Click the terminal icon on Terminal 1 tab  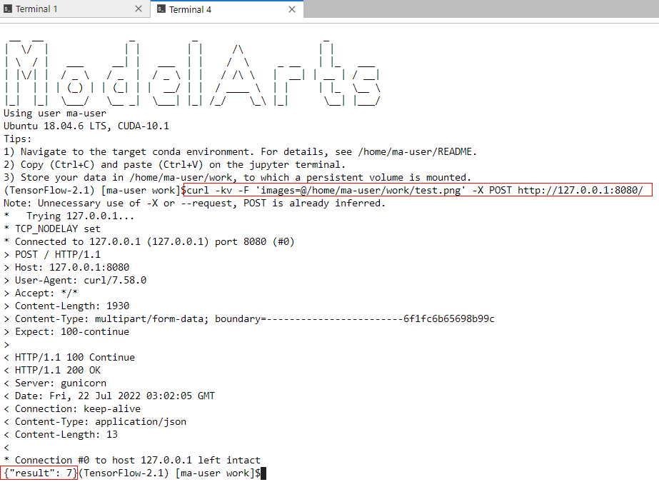[8, 9]
